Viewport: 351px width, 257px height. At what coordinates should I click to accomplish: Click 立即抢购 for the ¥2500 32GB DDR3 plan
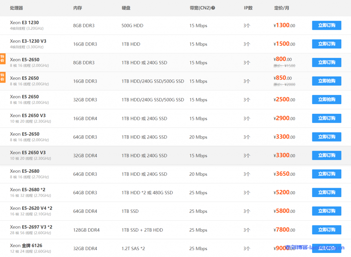pyautogui.click(x=326, y=100)
